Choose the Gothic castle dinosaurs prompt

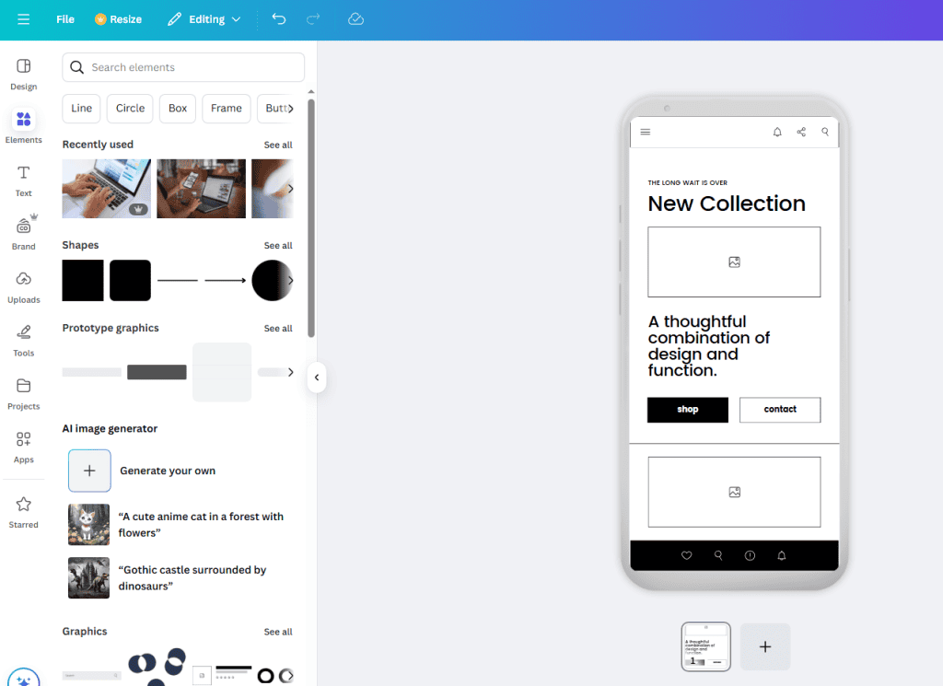click(x=178, y=577)
